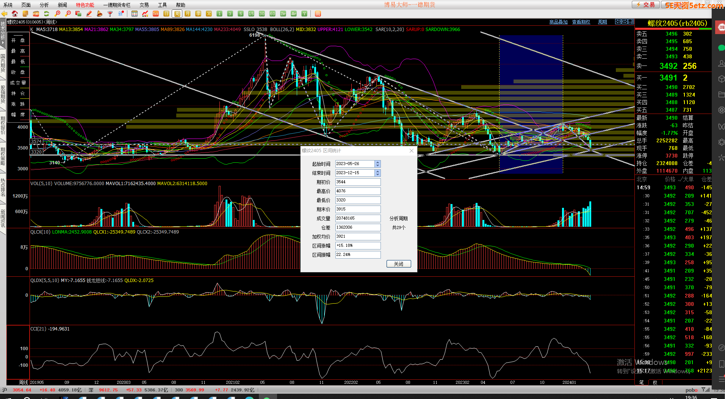This screenshot has height=399, width=725.
Task: Click the Home icon in the toolbar
Action: tap(15, 14)
